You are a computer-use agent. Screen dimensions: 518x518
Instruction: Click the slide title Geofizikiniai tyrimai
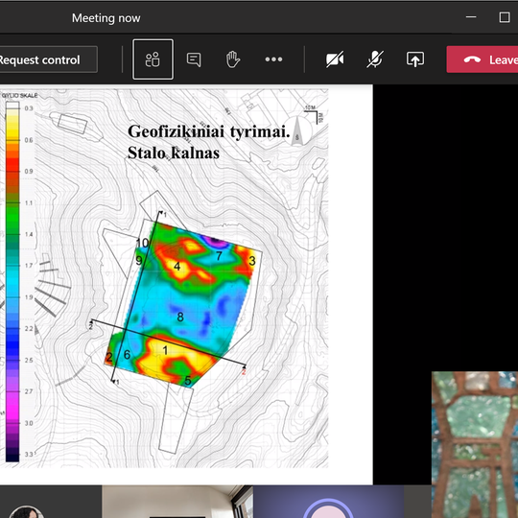point(208,131)
